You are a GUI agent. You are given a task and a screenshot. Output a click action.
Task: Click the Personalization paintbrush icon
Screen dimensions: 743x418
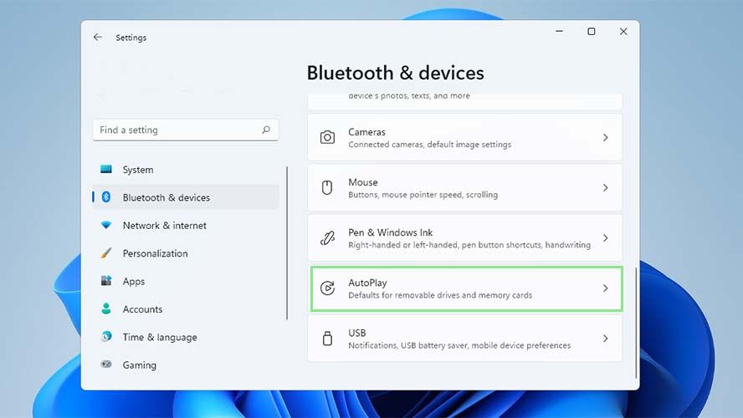[x=106, y=252]
